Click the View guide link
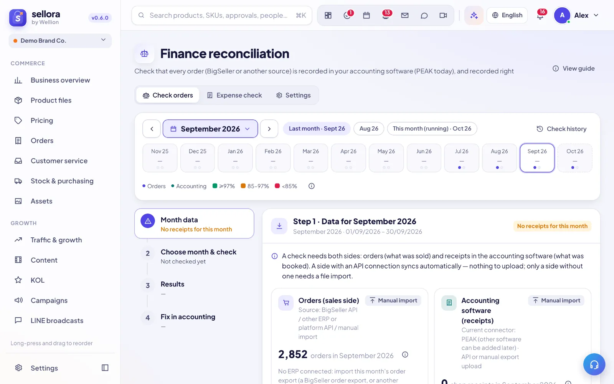The height and width of the screenshot is (384, 614). (x=574, y=68)
